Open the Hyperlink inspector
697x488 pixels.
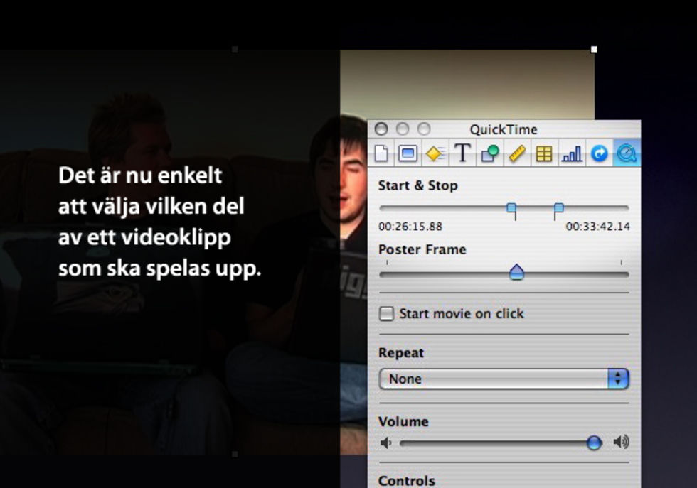coord(599,153)
